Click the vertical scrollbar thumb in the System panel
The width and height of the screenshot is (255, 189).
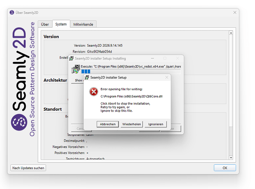coord(231,81)
